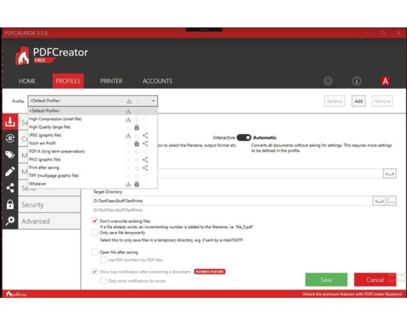This screenshot has height=326, width=407.
Task: Switch to the PROFILES tab
Action: coord(68,81)
